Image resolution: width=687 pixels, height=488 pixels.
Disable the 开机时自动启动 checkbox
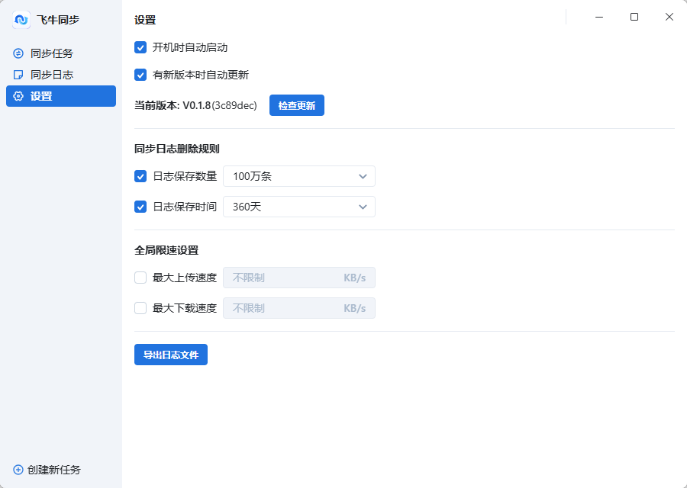[140, 47]
